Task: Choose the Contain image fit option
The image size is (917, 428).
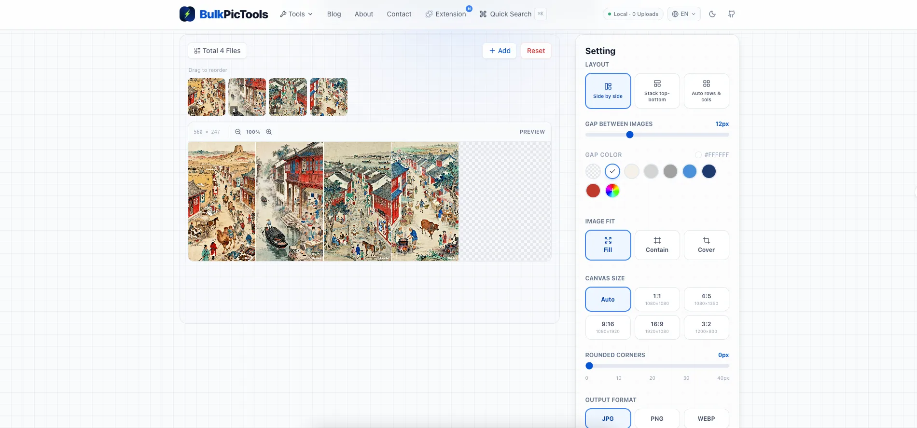Action: tap(657, 245)
